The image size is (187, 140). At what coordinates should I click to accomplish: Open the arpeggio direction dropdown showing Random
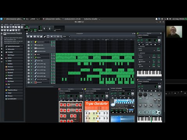click(x=144, y=62)
